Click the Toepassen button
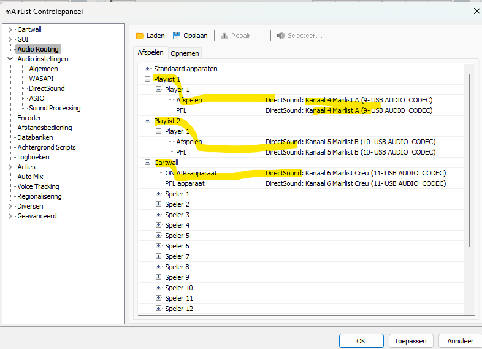Screen dimensions: 482x349 click(410, 341)
